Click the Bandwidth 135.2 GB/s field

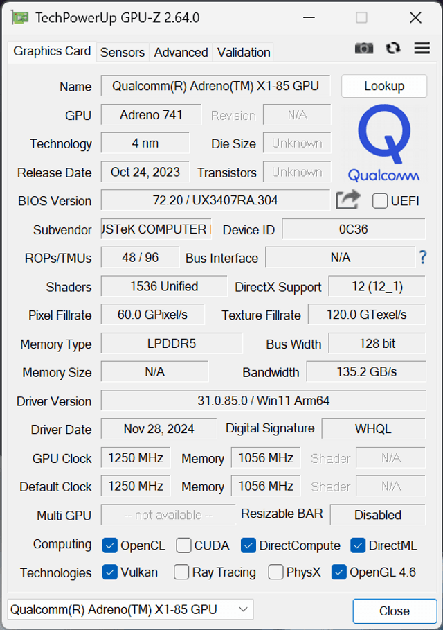pos(366,371)
